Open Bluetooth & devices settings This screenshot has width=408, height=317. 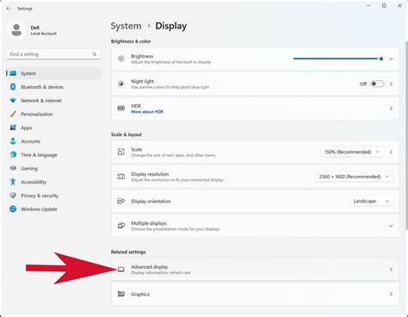[x=53, y=87]
